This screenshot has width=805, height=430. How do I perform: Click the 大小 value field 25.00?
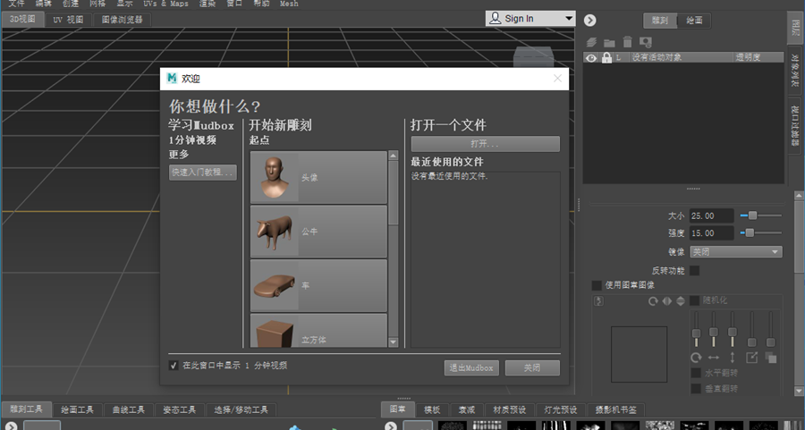(711, 216)
